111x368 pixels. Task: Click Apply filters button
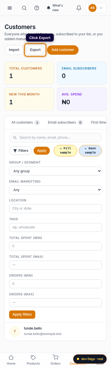(x=22, y=314)
